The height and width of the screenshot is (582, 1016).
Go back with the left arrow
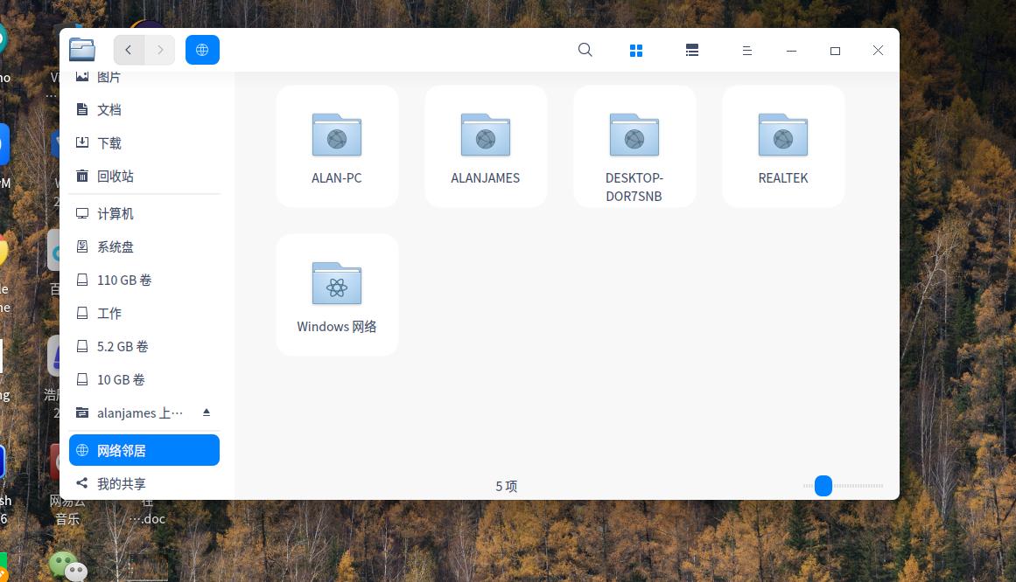(x=129, y=50)
